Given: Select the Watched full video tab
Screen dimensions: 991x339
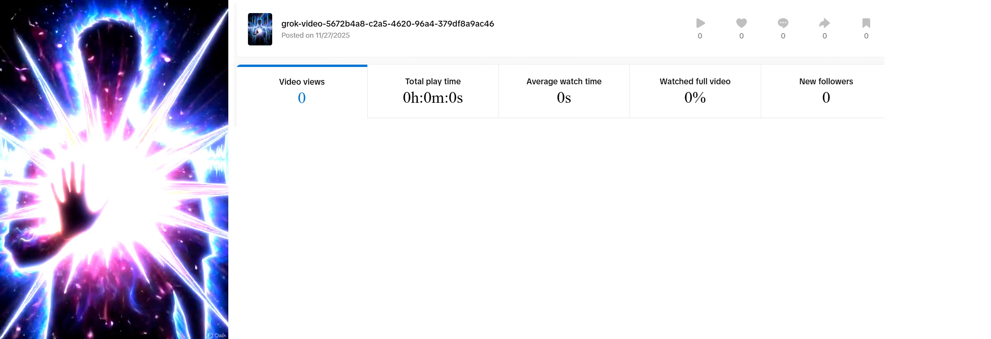Looking at the screenshot, I should pos(695,92).
